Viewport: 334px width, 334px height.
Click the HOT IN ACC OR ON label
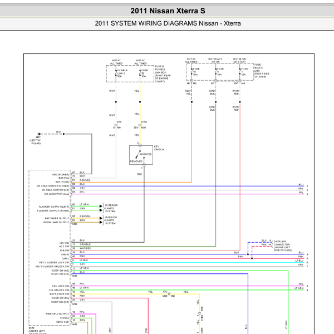(x=215, y=60)
